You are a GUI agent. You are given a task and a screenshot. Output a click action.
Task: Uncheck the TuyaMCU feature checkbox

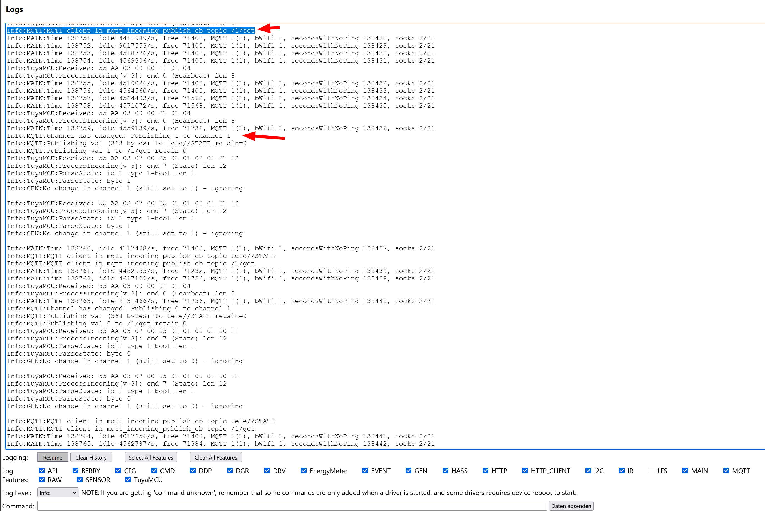tap(128, 479)
